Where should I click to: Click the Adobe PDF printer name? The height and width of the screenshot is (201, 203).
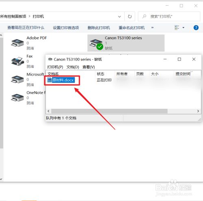(37, 38)
